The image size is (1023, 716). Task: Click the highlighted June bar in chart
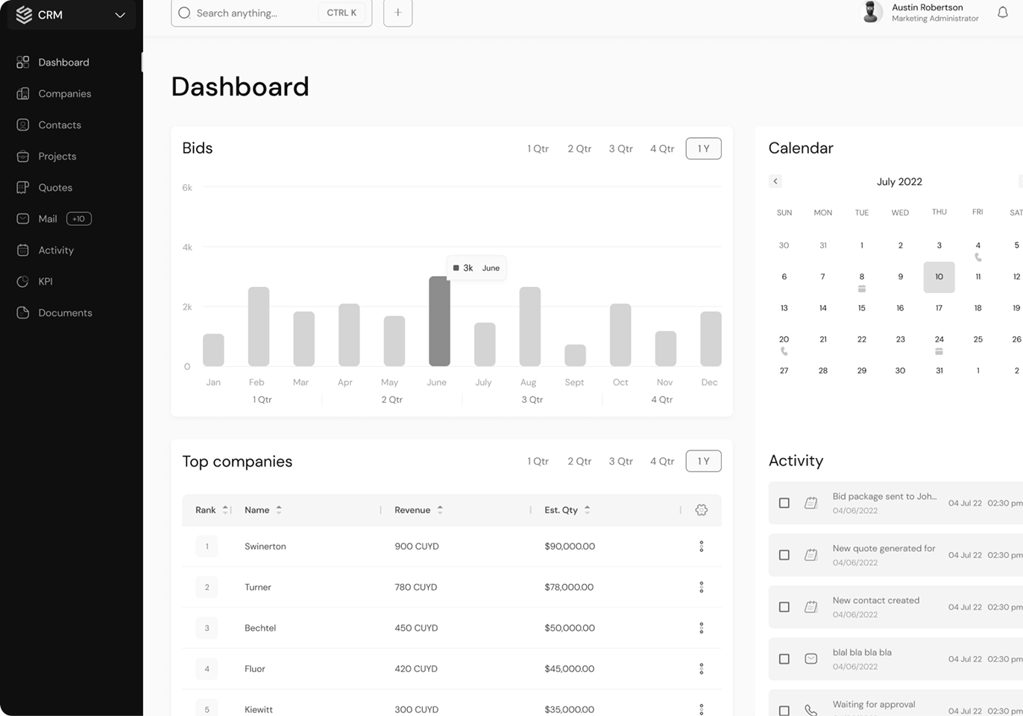(x=439, y=321)
